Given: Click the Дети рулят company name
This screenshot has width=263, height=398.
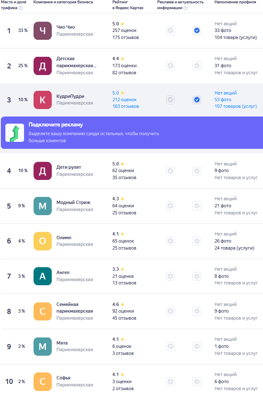Looking at the screenshot, I should tap(69, 167).
